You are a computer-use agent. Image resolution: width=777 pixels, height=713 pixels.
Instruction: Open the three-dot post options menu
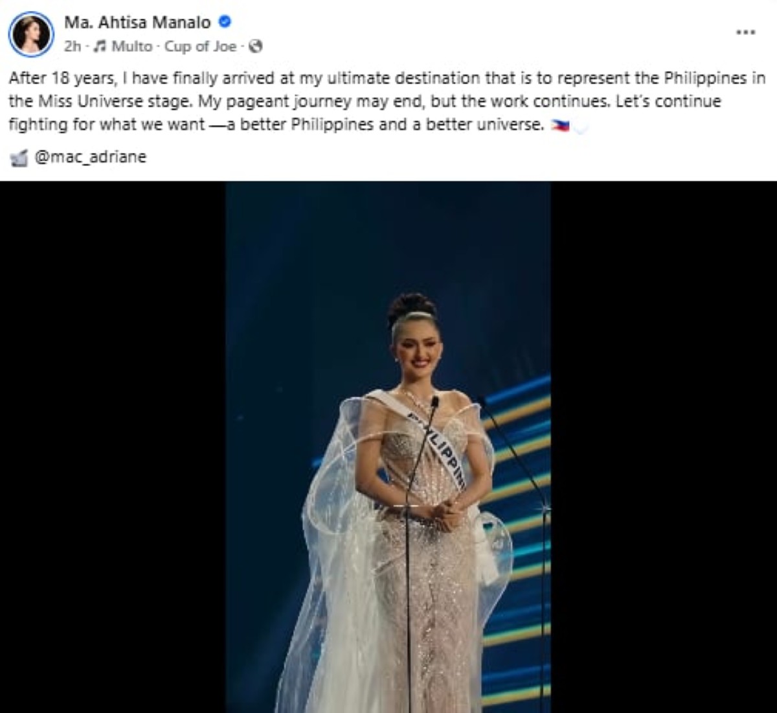[x=746, y=32]
